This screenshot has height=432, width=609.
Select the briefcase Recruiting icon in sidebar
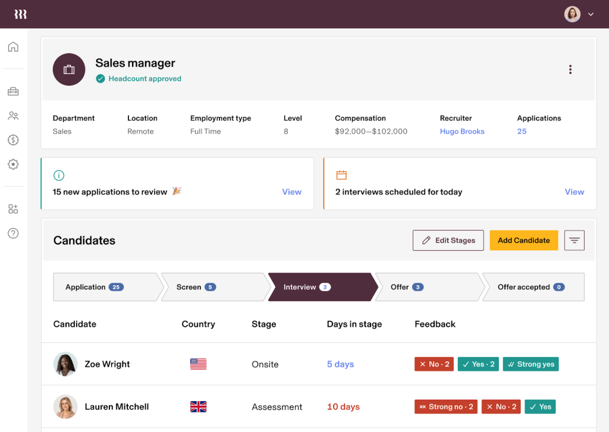pos(12,91)
